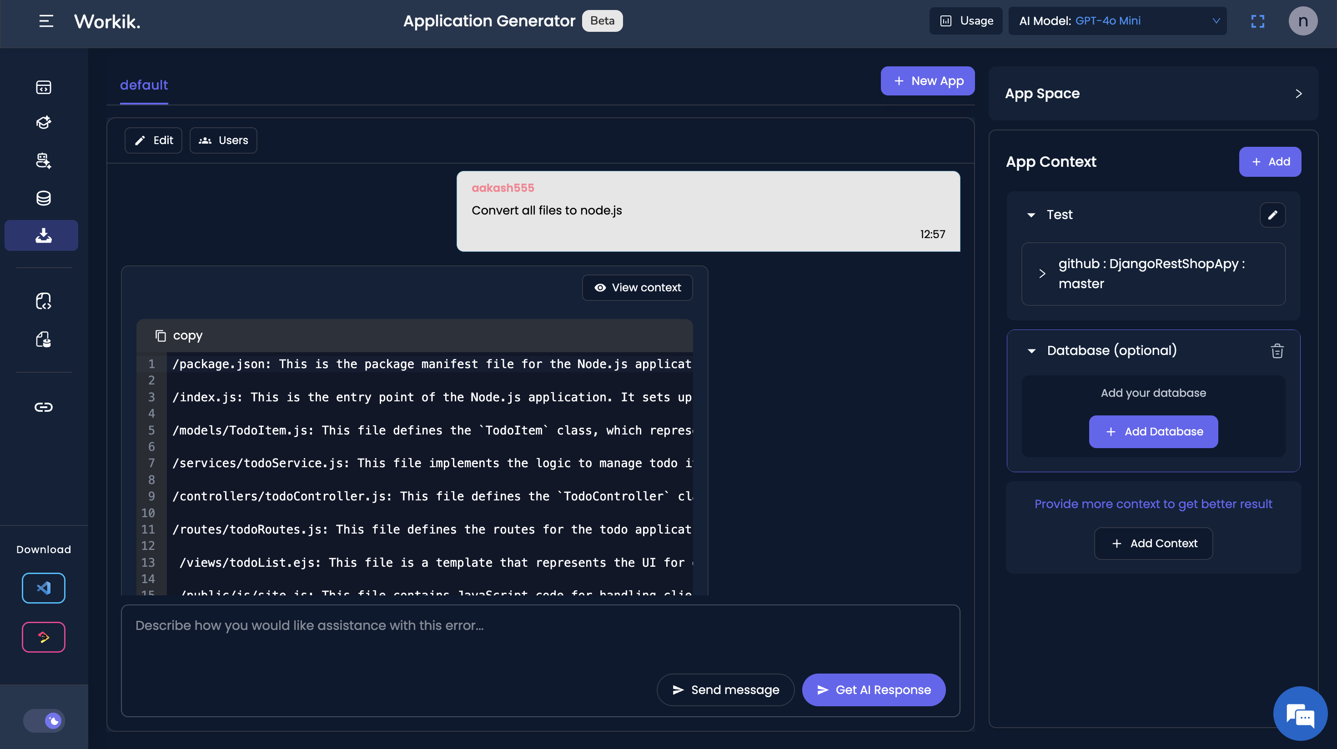Toggle fullscreen mode icon

point(1257,21)
